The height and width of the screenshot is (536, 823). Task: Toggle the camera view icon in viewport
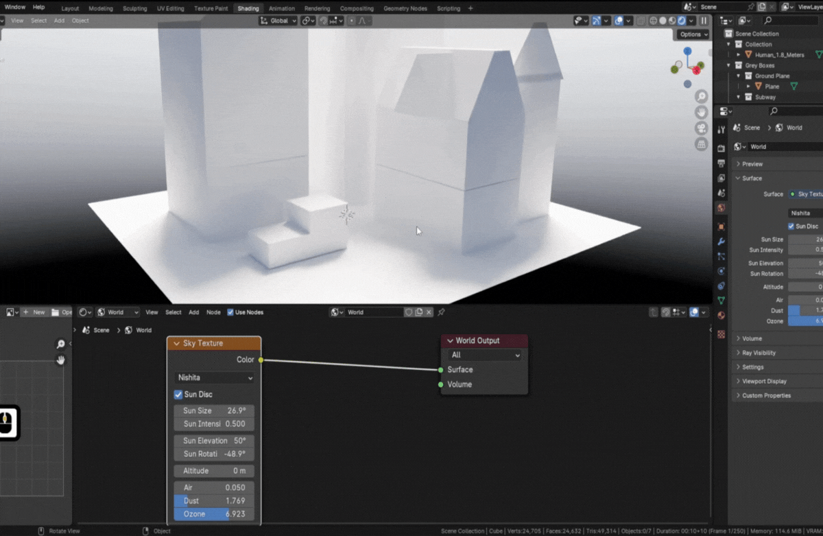(x=701, y=128)
